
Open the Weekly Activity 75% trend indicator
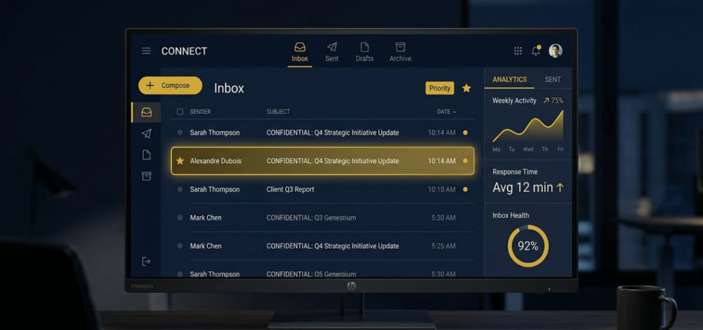click(553, 101)
